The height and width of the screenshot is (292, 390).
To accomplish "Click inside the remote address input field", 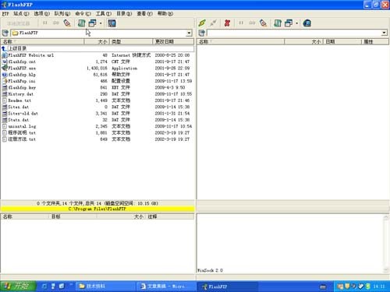I will [x=294, y=33].
